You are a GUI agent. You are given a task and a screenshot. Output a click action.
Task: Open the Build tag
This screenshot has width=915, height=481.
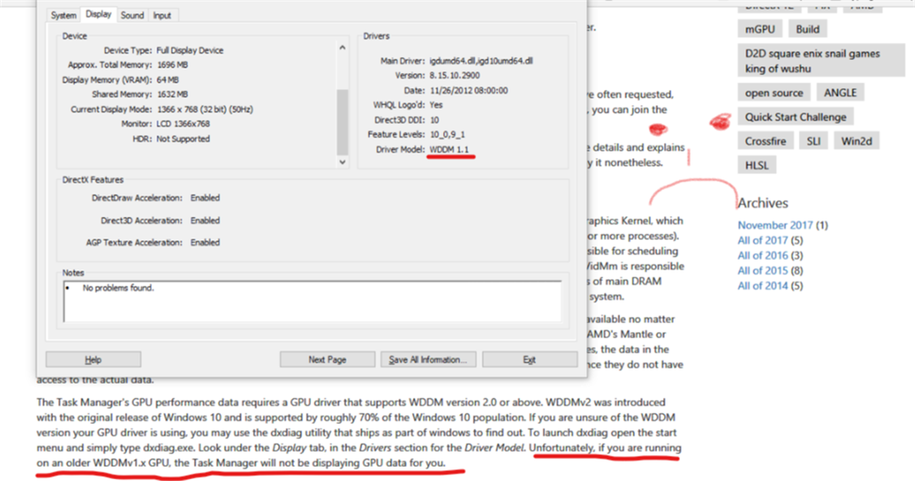tap(808, 29)
